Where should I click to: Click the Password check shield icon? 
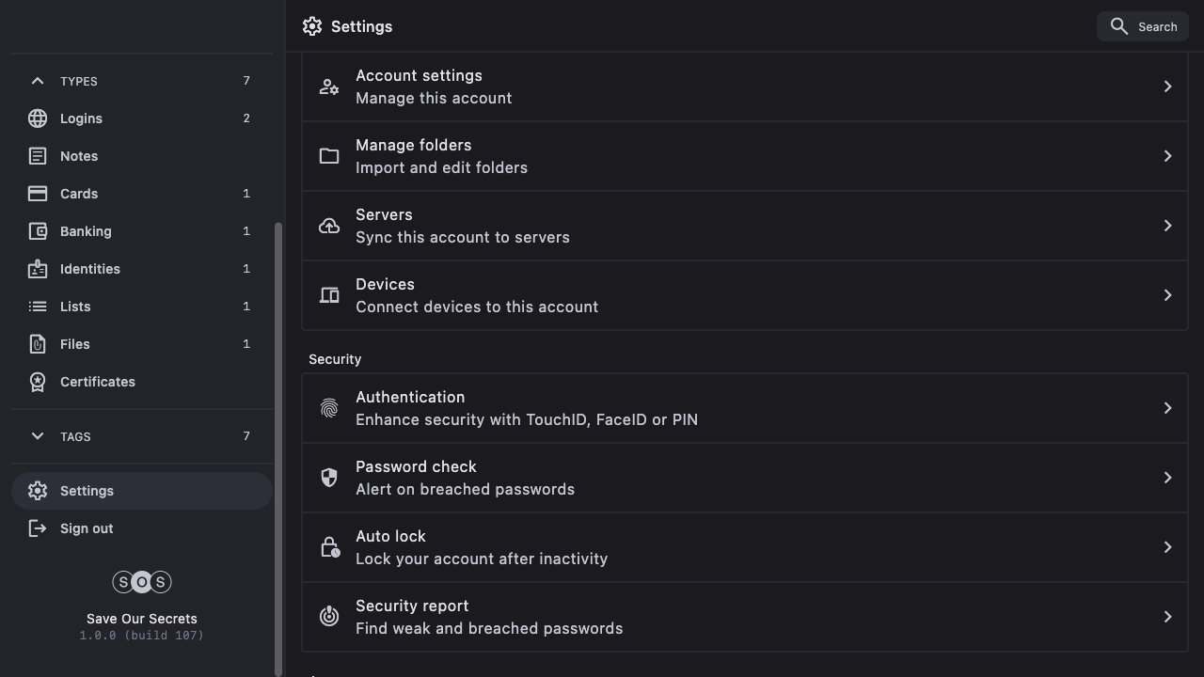click(x=329, y=478)
